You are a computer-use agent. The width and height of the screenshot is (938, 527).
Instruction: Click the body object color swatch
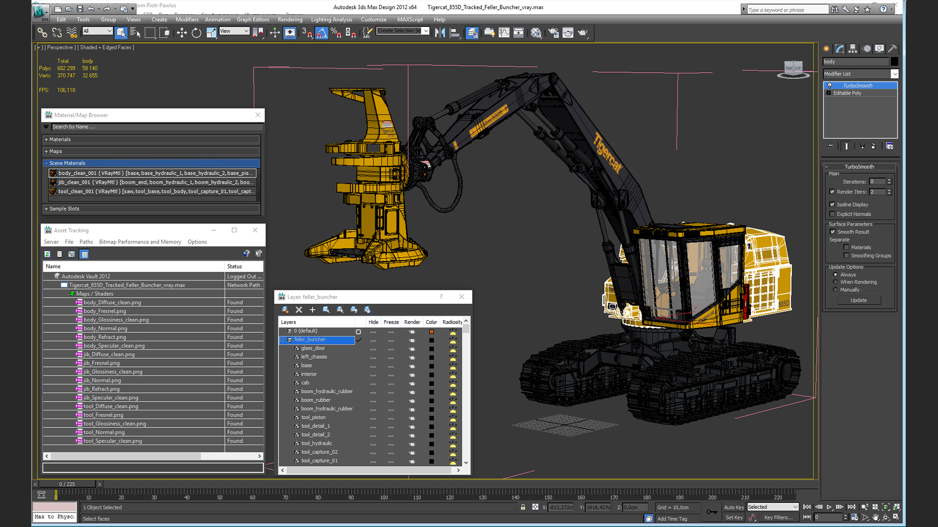coord(894,61)
